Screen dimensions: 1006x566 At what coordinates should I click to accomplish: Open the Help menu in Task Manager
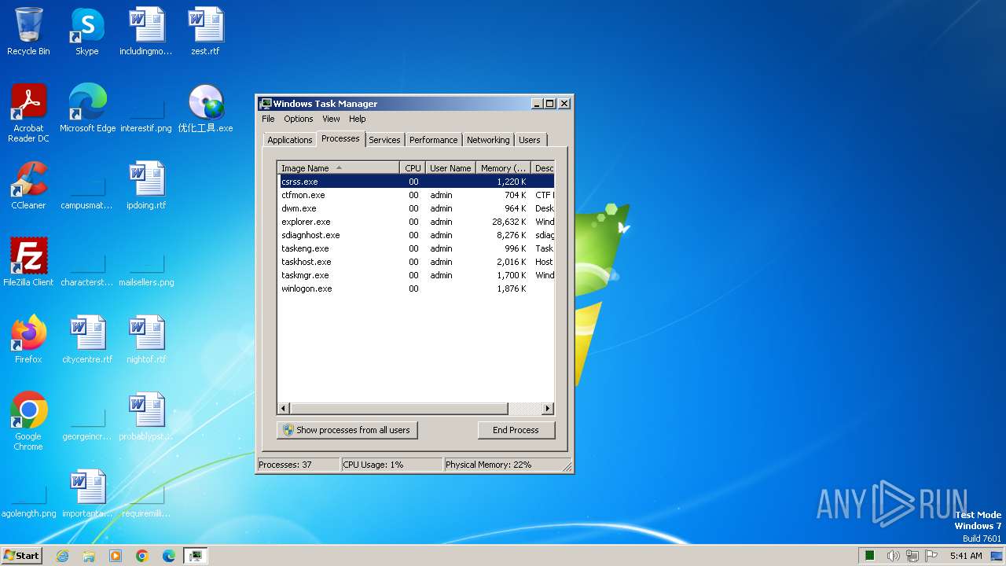[358, 119]
